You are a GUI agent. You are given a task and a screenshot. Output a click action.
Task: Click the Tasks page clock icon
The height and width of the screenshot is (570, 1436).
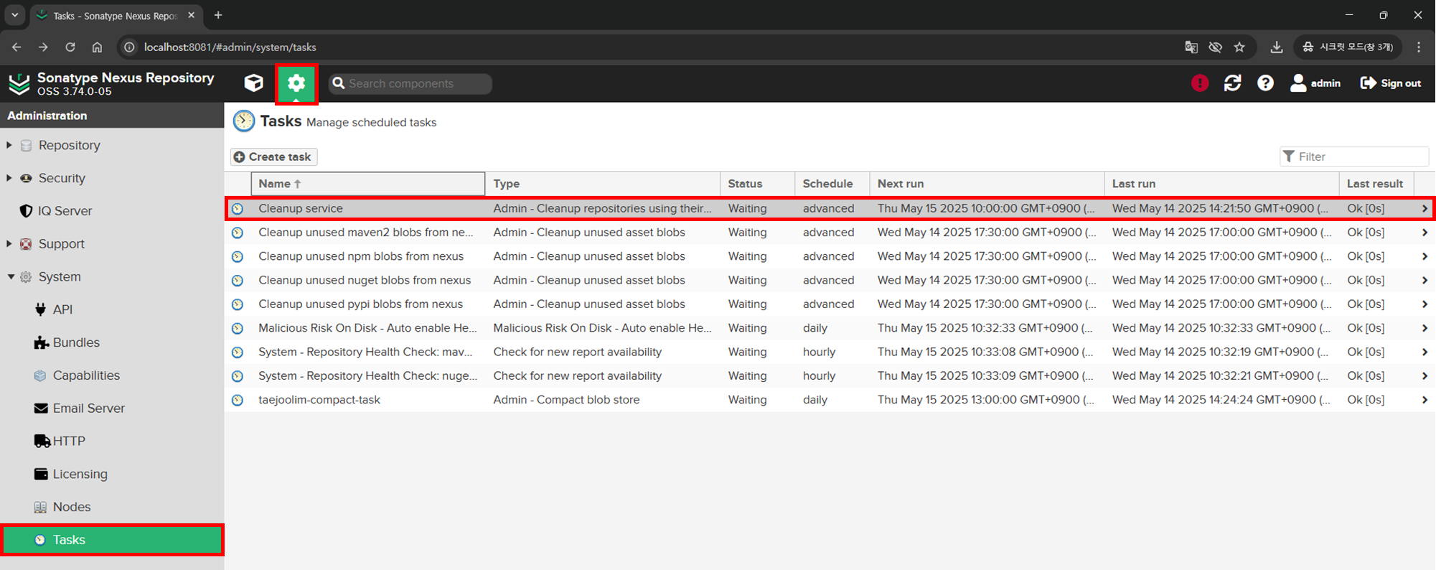tap(244, 121)
